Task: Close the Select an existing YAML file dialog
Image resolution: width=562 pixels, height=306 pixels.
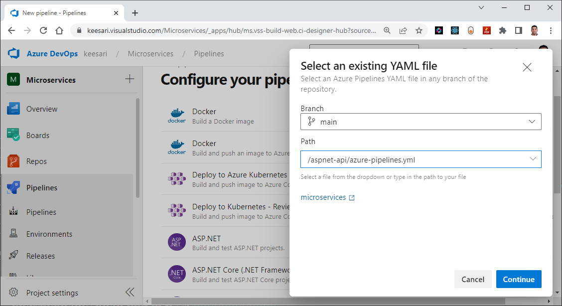Action: [527, 67]
